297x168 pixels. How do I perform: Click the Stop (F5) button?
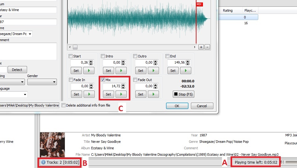[184, 94]
